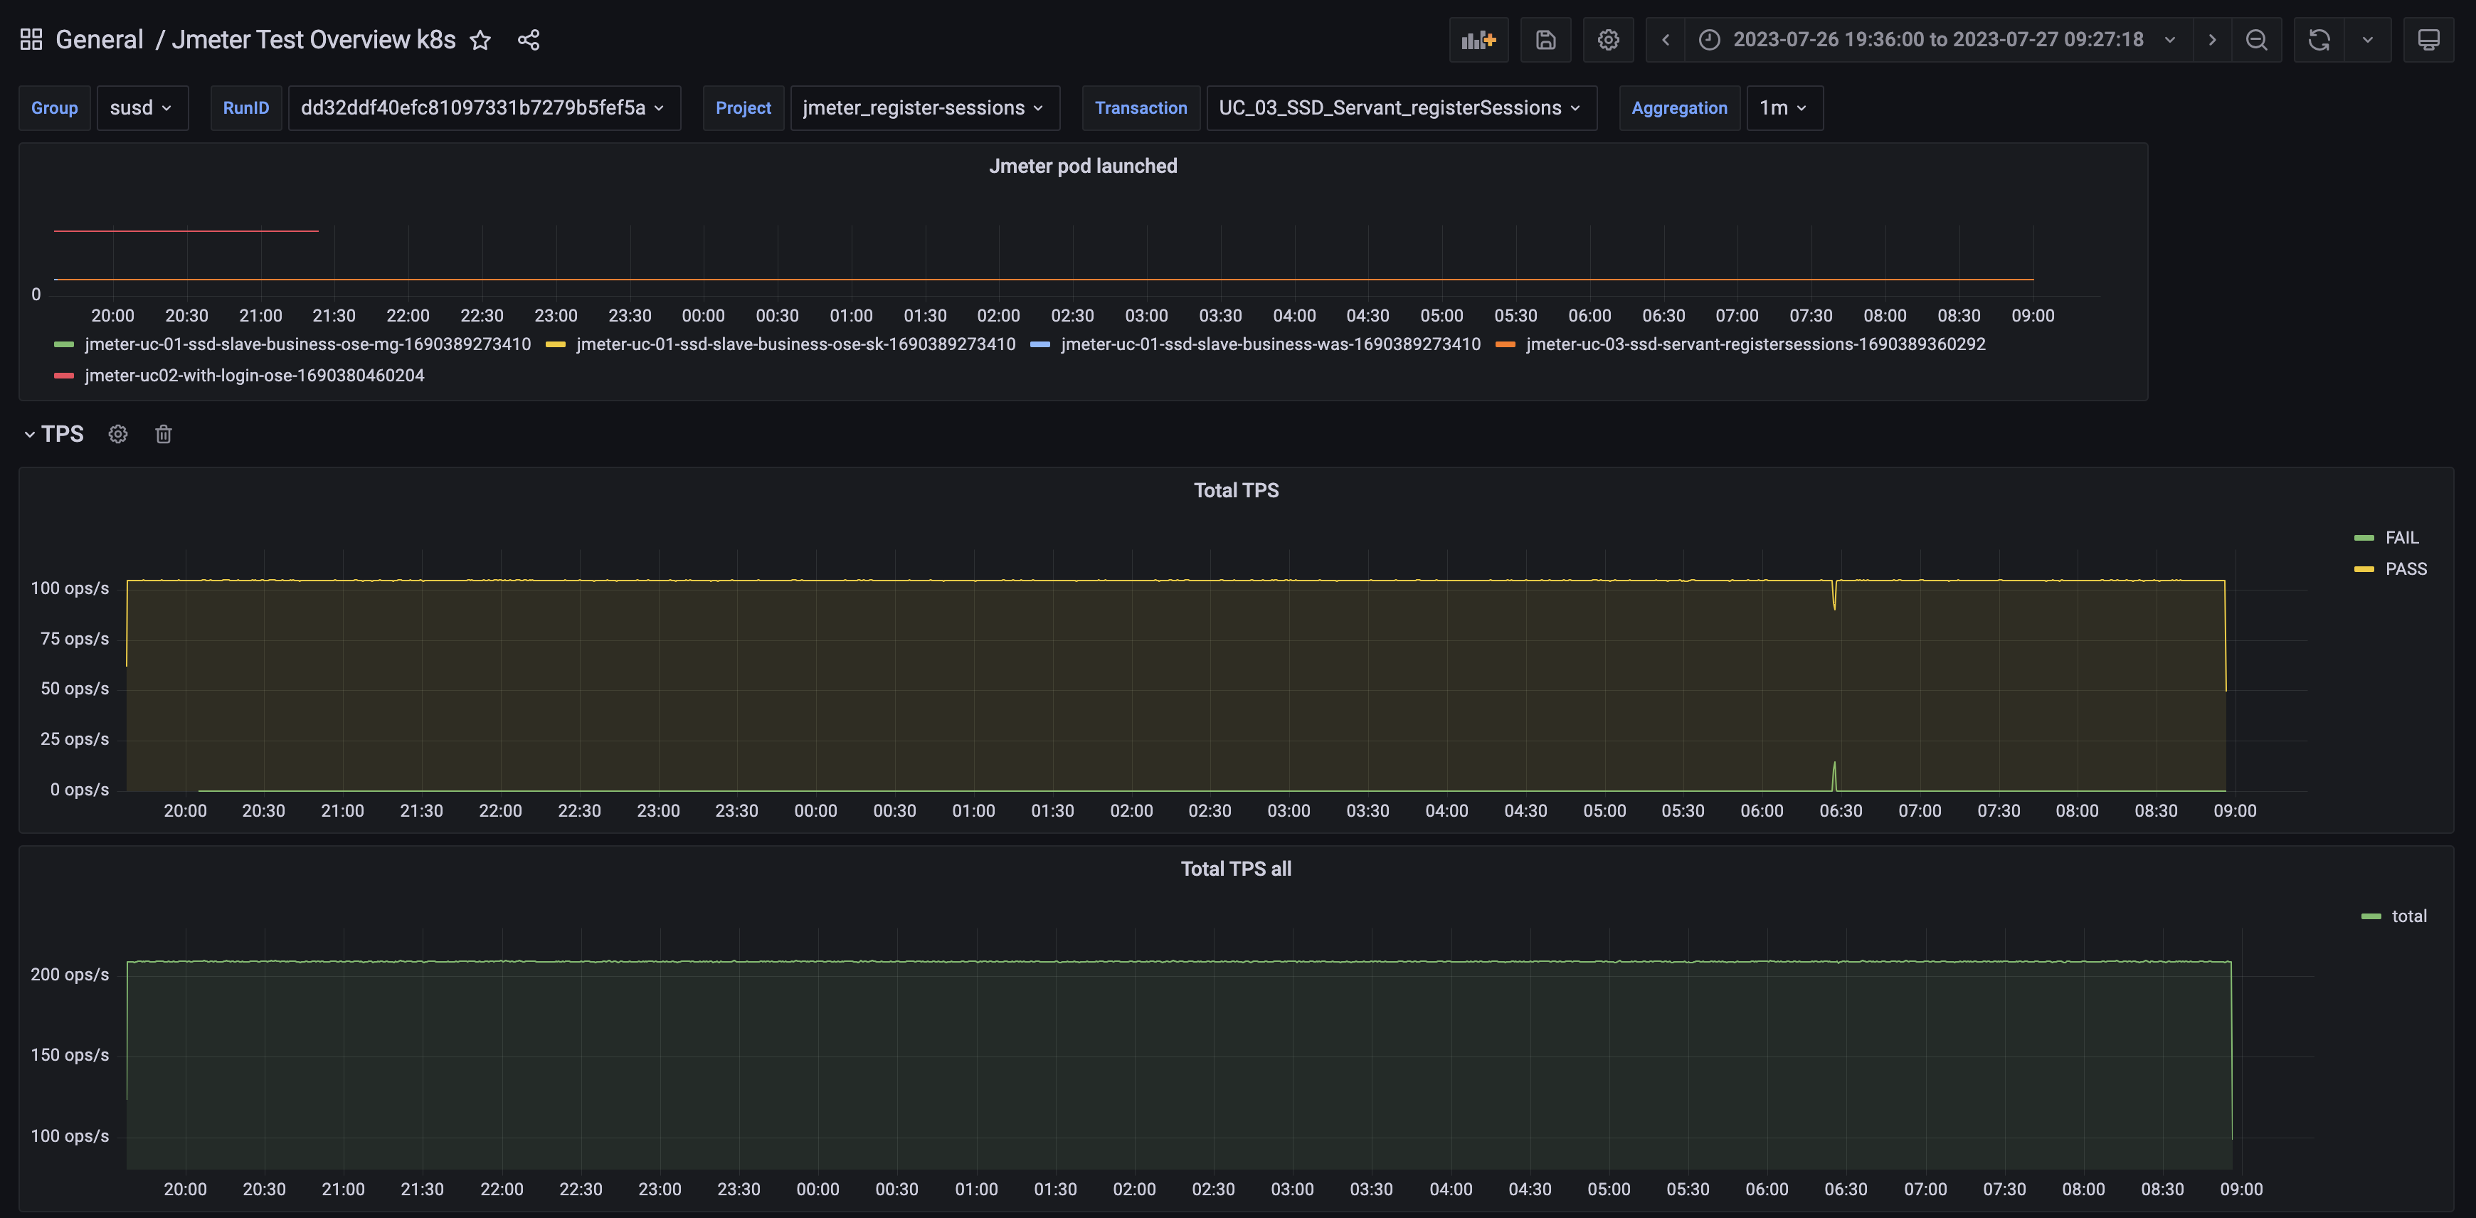This screenshot has height=1218, width=2476.
Task: Open the time range picker
Action: coord(1937,39)
